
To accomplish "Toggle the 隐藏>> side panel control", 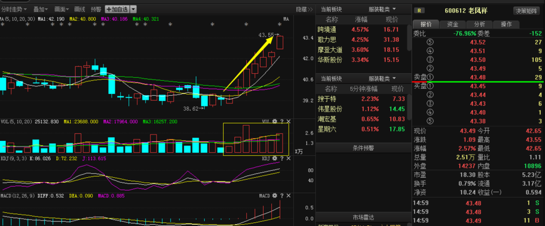I will point(304,9).
